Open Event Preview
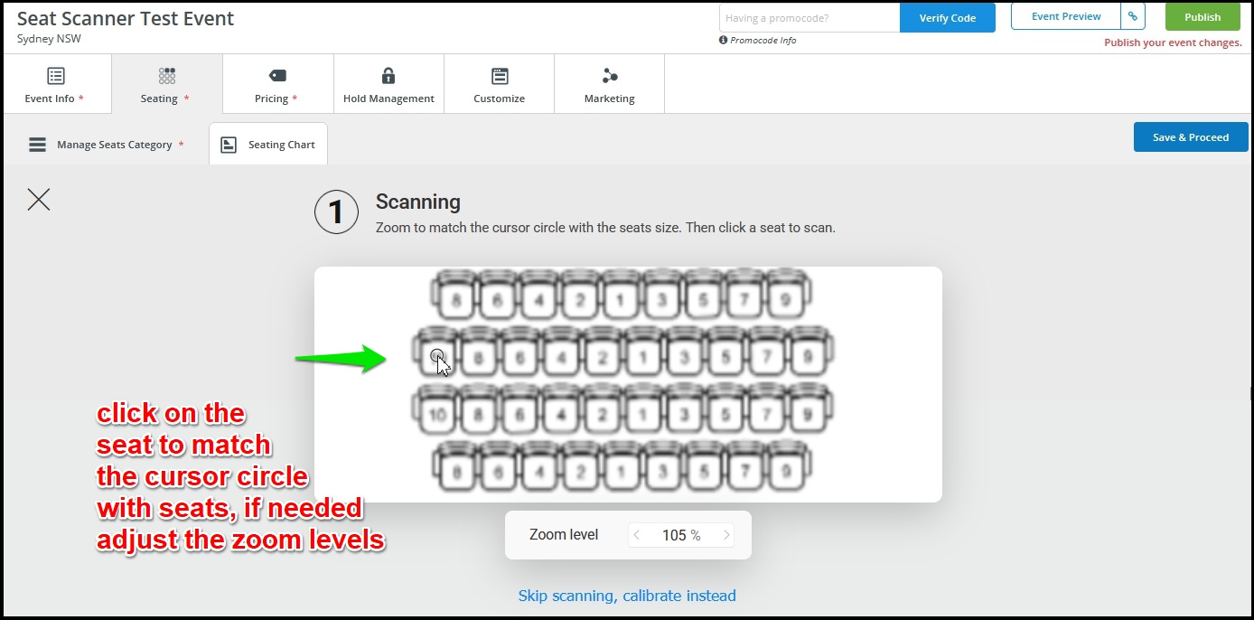 tap(1066, 16)
